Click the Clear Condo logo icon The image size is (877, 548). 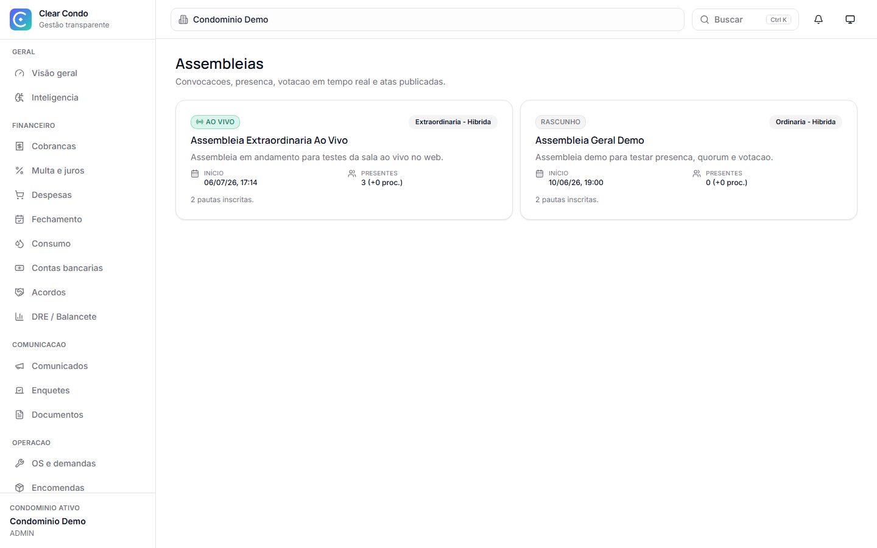[x=21, y=19]
